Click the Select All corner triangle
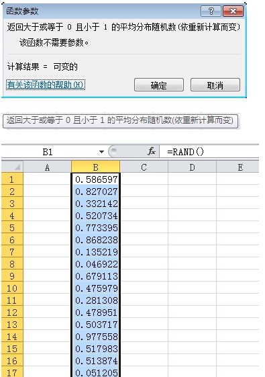The image size is (265, 377). pos(12,167)
